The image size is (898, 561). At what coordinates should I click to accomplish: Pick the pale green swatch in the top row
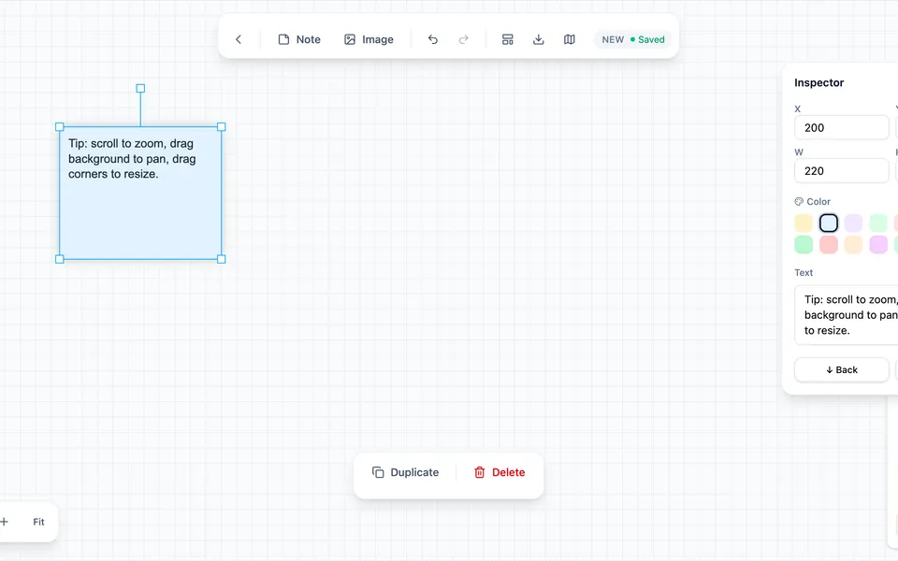pos(878,223)
